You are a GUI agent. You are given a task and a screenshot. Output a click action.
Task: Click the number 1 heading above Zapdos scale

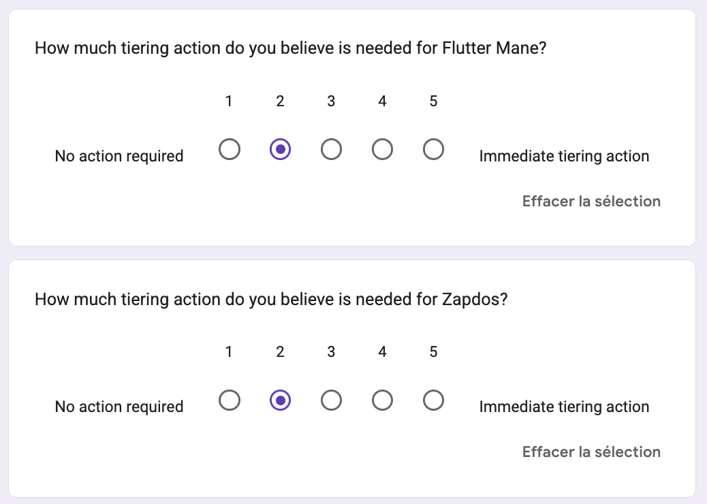pos(229,351)
